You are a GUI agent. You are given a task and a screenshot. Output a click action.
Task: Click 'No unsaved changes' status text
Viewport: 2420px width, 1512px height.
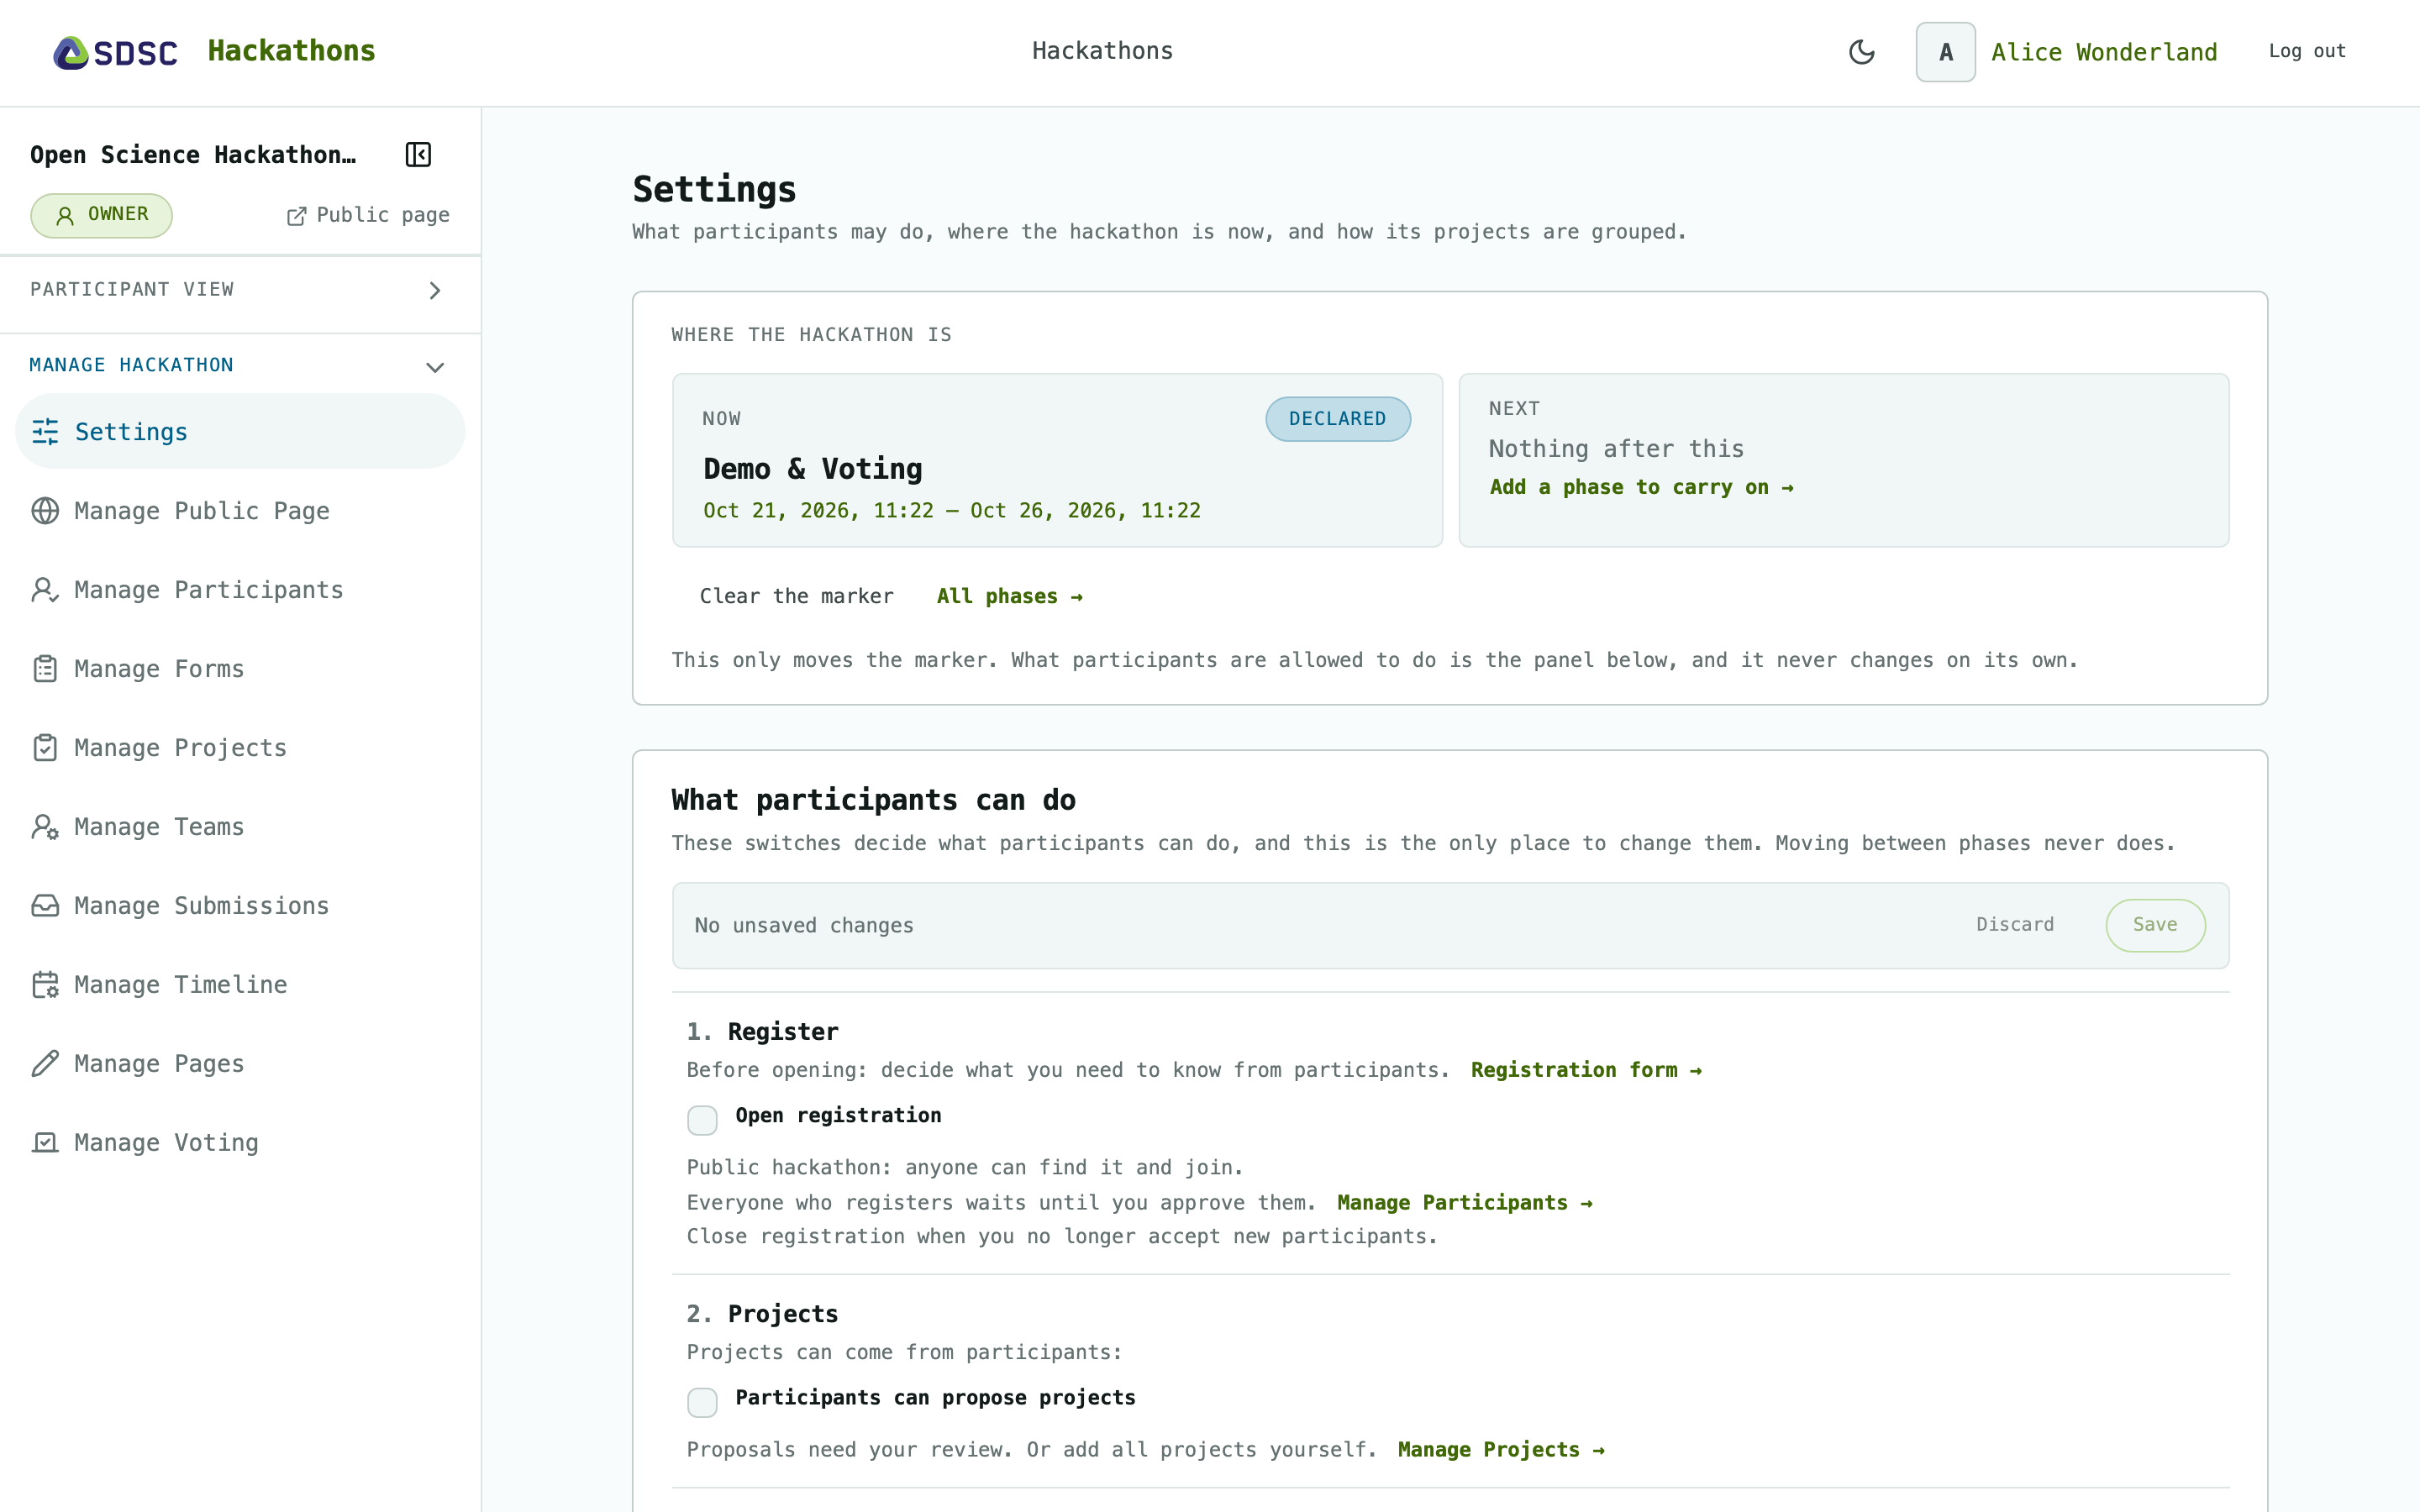click(x=804, y=926)
